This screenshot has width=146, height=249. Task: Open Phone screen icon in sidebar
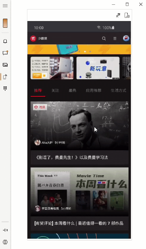tap(5, 77)
